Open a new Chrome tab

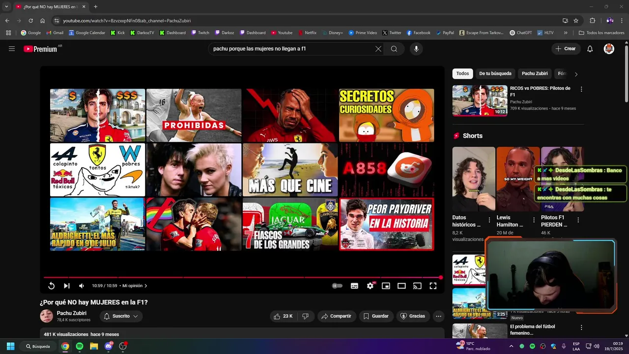click(95, 6)
